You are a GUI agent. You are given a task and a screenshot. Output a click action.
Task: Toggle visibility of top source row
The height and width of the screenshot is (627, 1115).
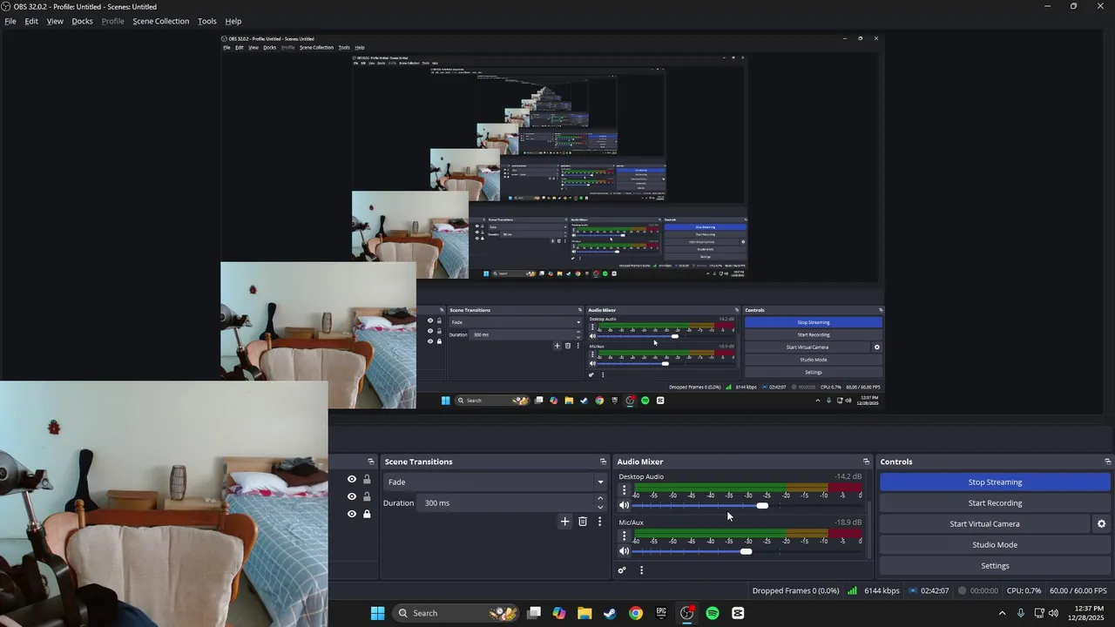coord(352,479)
